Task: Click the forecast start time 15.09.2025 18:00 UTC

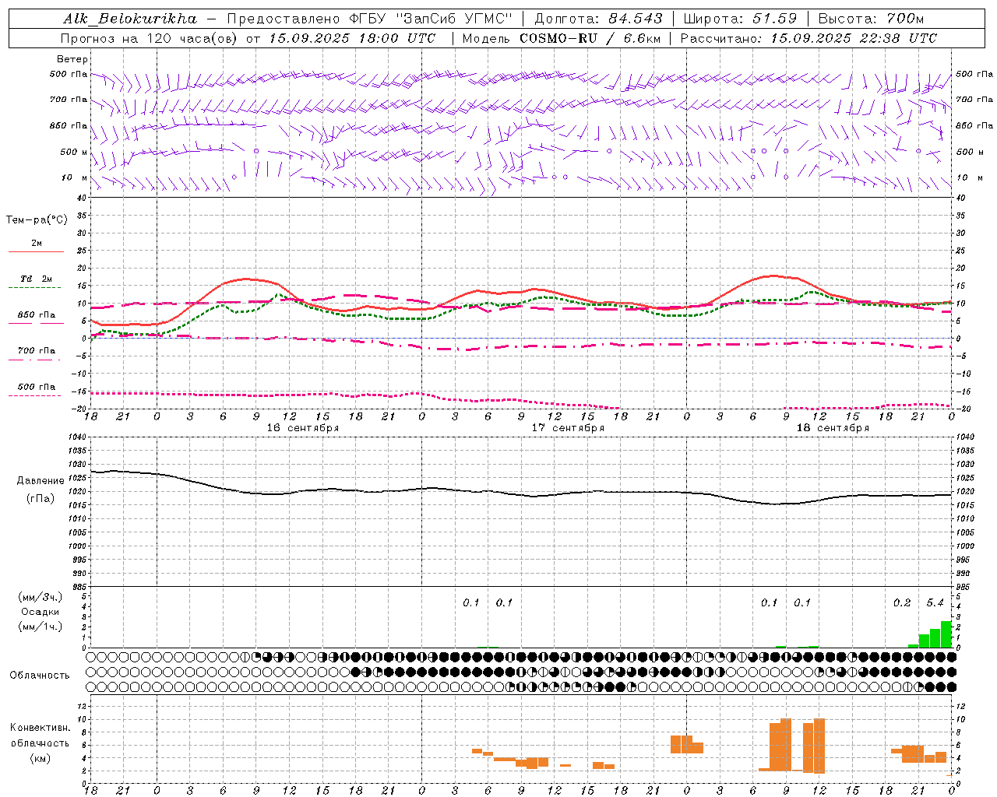Action: 352,38
